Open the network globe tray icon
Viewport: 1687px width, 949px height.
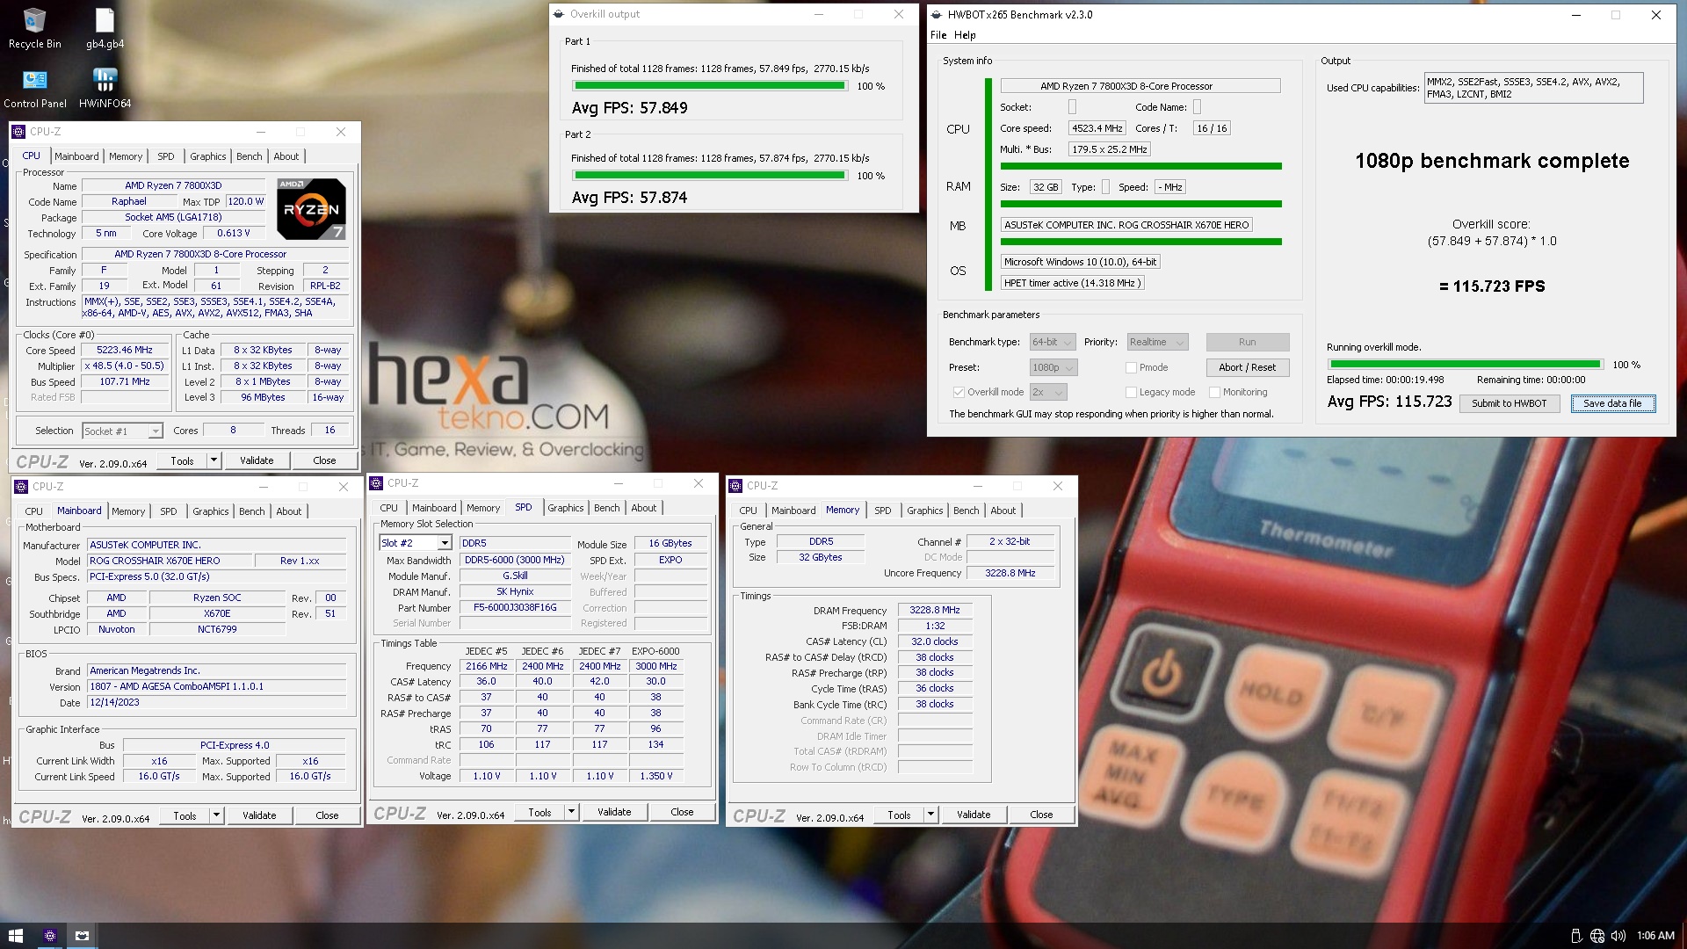1597,936
